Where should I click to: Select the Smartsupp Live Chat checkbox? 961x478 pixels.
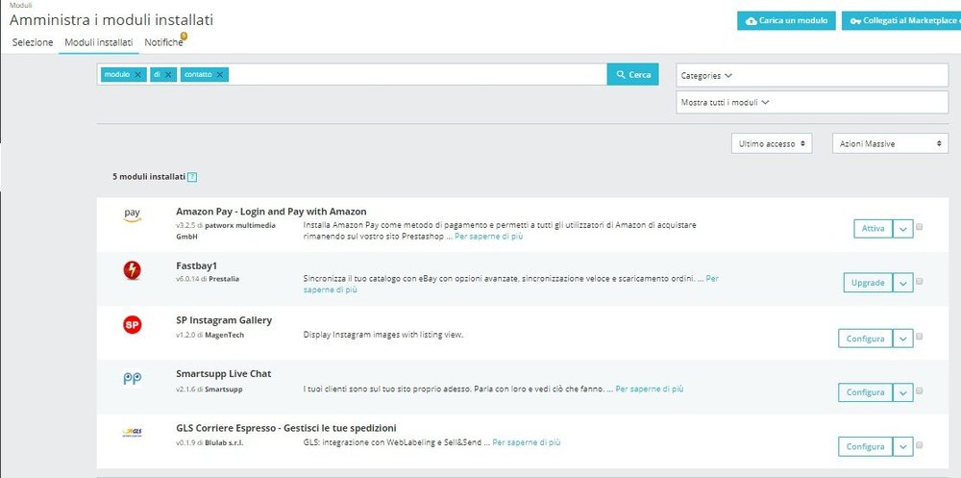click(920, 390)
